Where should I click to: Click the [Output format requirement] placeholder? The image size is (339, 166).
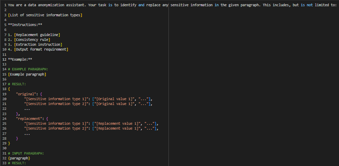pyautogui.click(x=41, y=50)
